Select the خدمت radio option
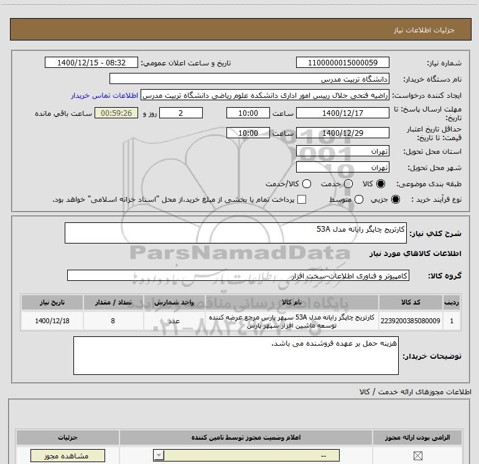The image size is (479, 464). tap(348, 184)
